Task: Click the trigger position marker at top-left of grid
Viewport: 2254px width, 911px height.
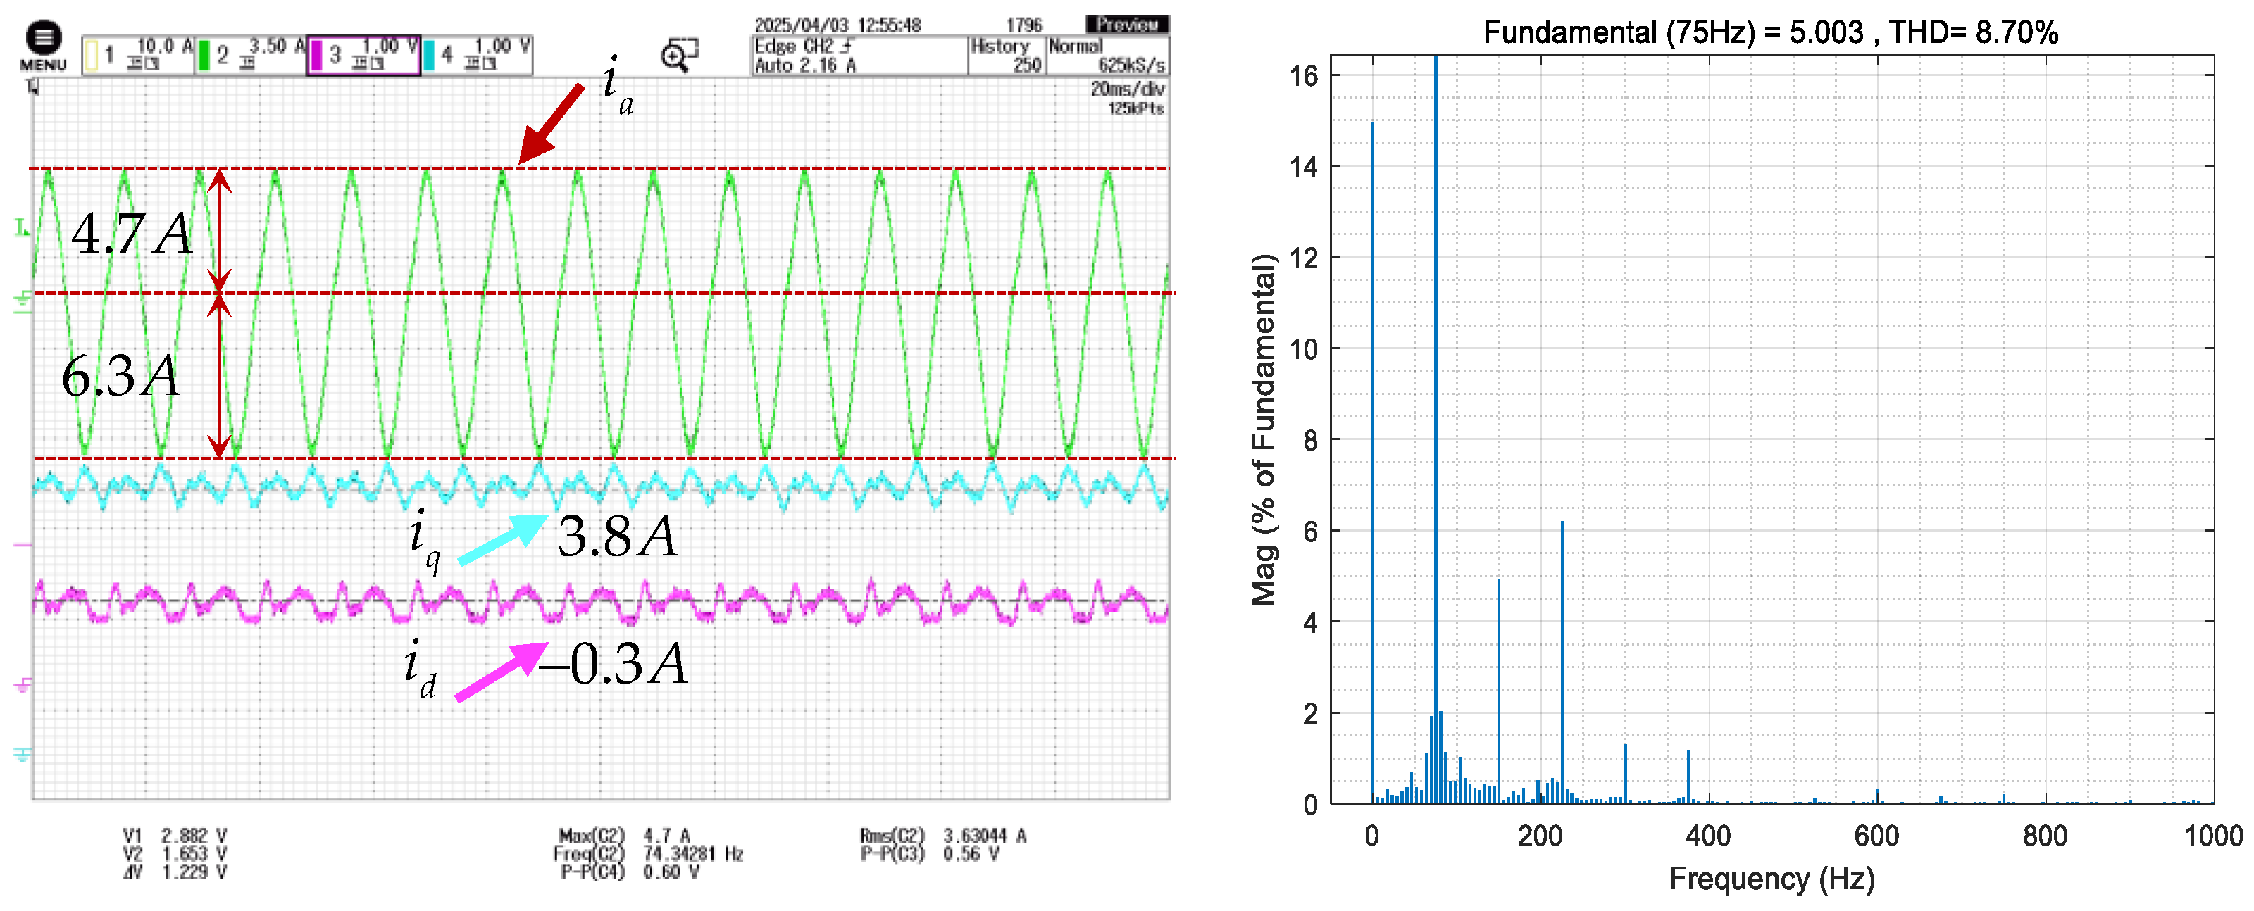Action: [33, 86]
